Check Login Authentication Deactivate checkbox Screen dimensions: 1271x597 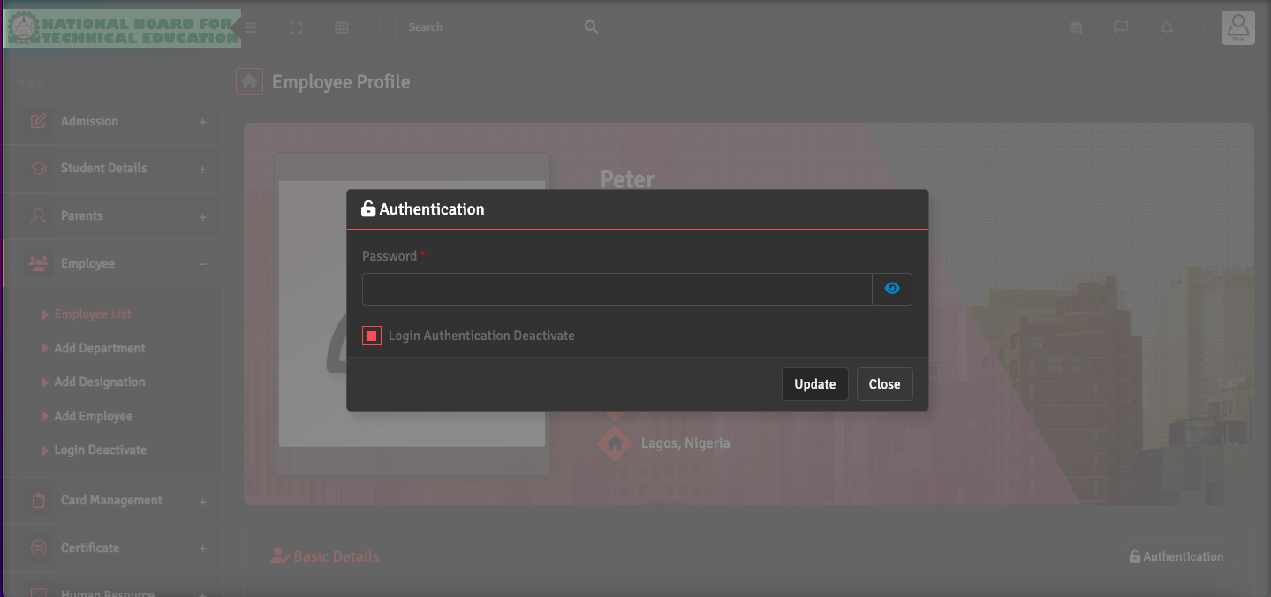coord(372,336)
